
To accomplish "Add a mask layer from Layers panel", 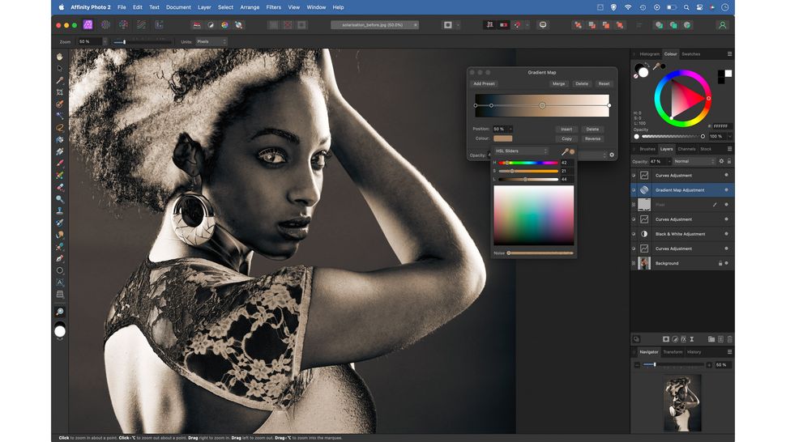I will click(x=666, y=339).
